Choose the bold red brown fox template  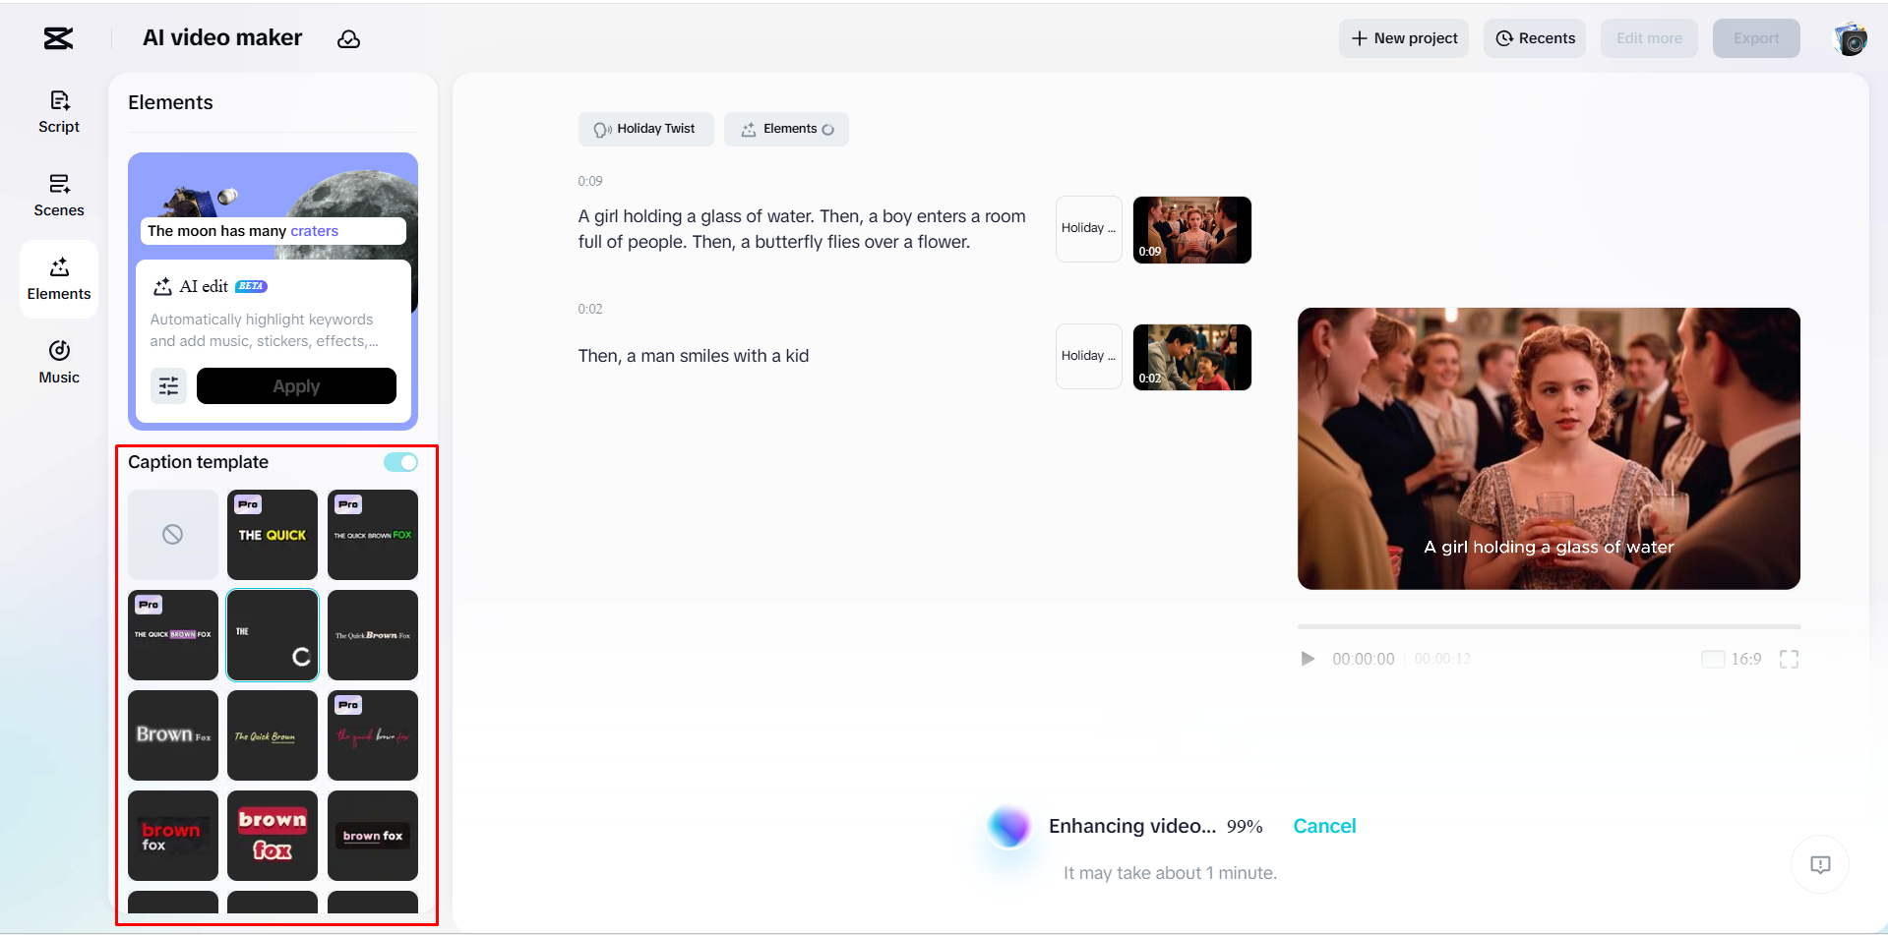point(273,836)
